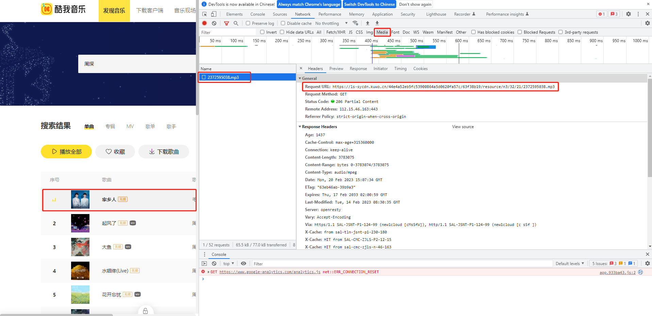Open the app.933ba43.js:2 source link
Screen dimensions: 652x316
[x=617, y=273]
